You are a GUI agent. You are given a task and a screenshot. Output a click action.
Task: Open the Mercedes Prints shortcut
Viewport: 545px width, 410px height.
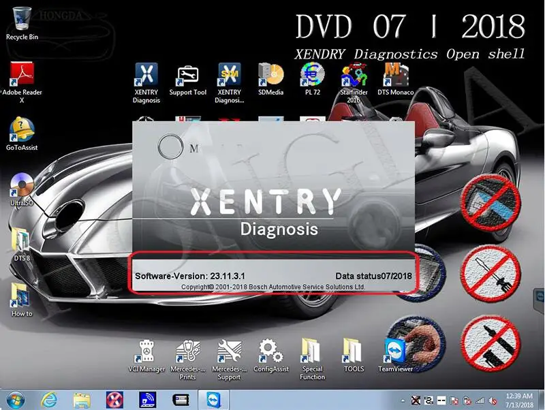(x=188, y=360)
